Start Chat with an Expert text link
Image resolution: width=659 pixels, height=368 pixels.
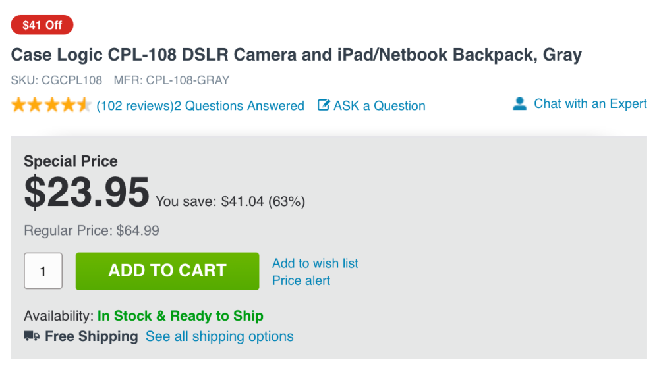pos(590,104)
